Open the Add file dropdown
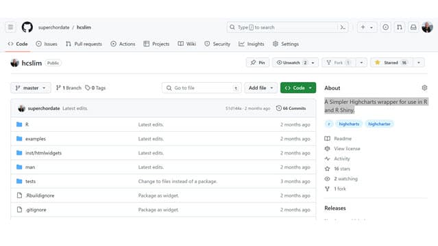The width and height of the screenshot is (438, 246). pyautogui.click(x=261, y=87)
